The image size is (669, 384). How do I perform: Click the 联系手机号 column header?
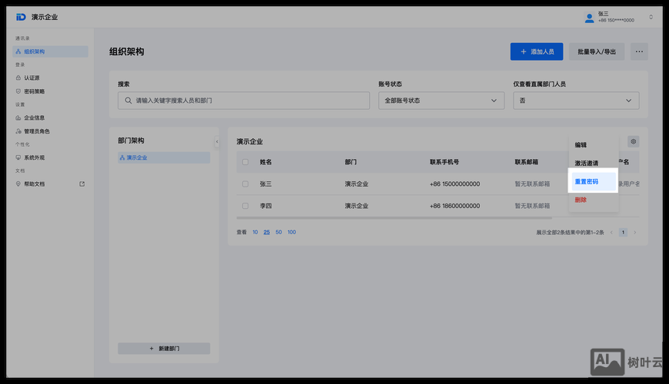click(444, 162)
